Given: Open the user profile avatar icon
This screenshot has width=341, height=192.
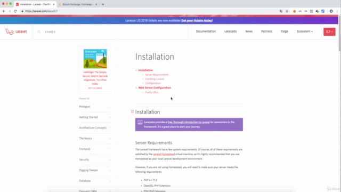Looking at the screenshot, I should tap(331, 11).
